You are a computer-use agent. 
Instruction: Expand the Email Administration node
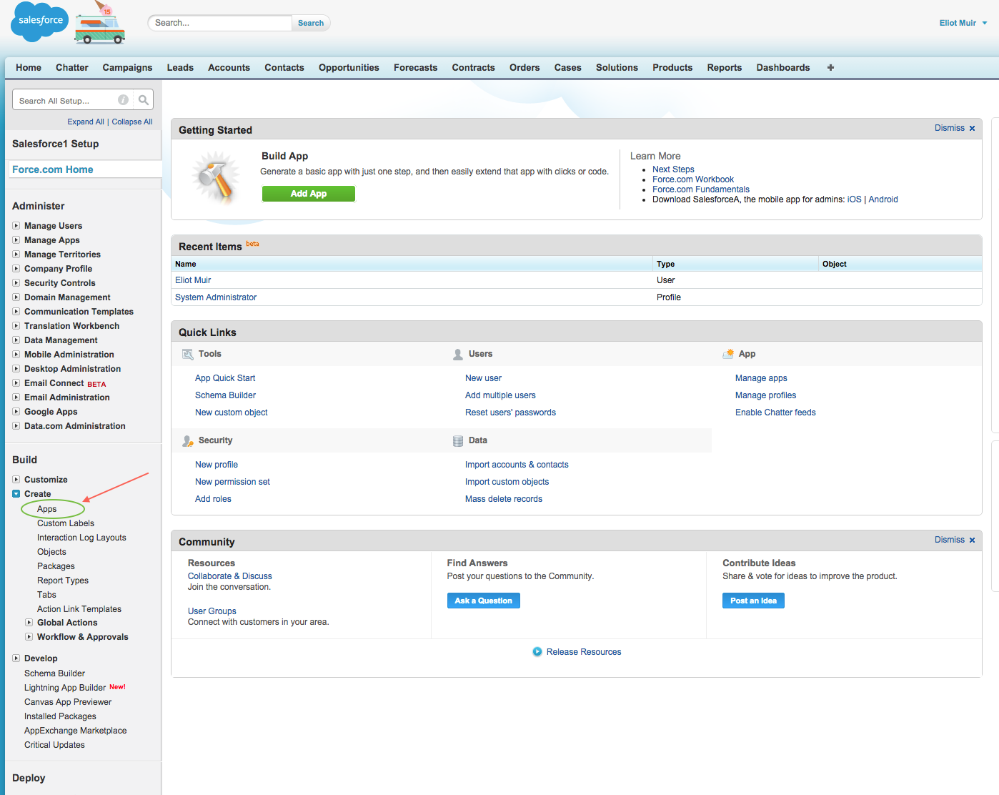coord(16,397)
